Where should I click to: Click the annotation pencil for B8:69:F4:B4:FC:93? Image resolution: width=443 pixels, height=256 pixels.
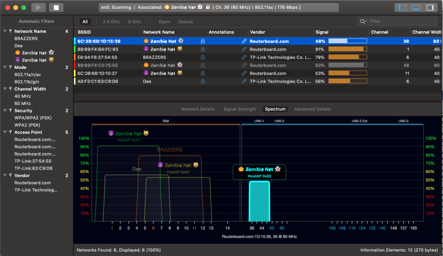pyautogui.click(x=244, y=49)
